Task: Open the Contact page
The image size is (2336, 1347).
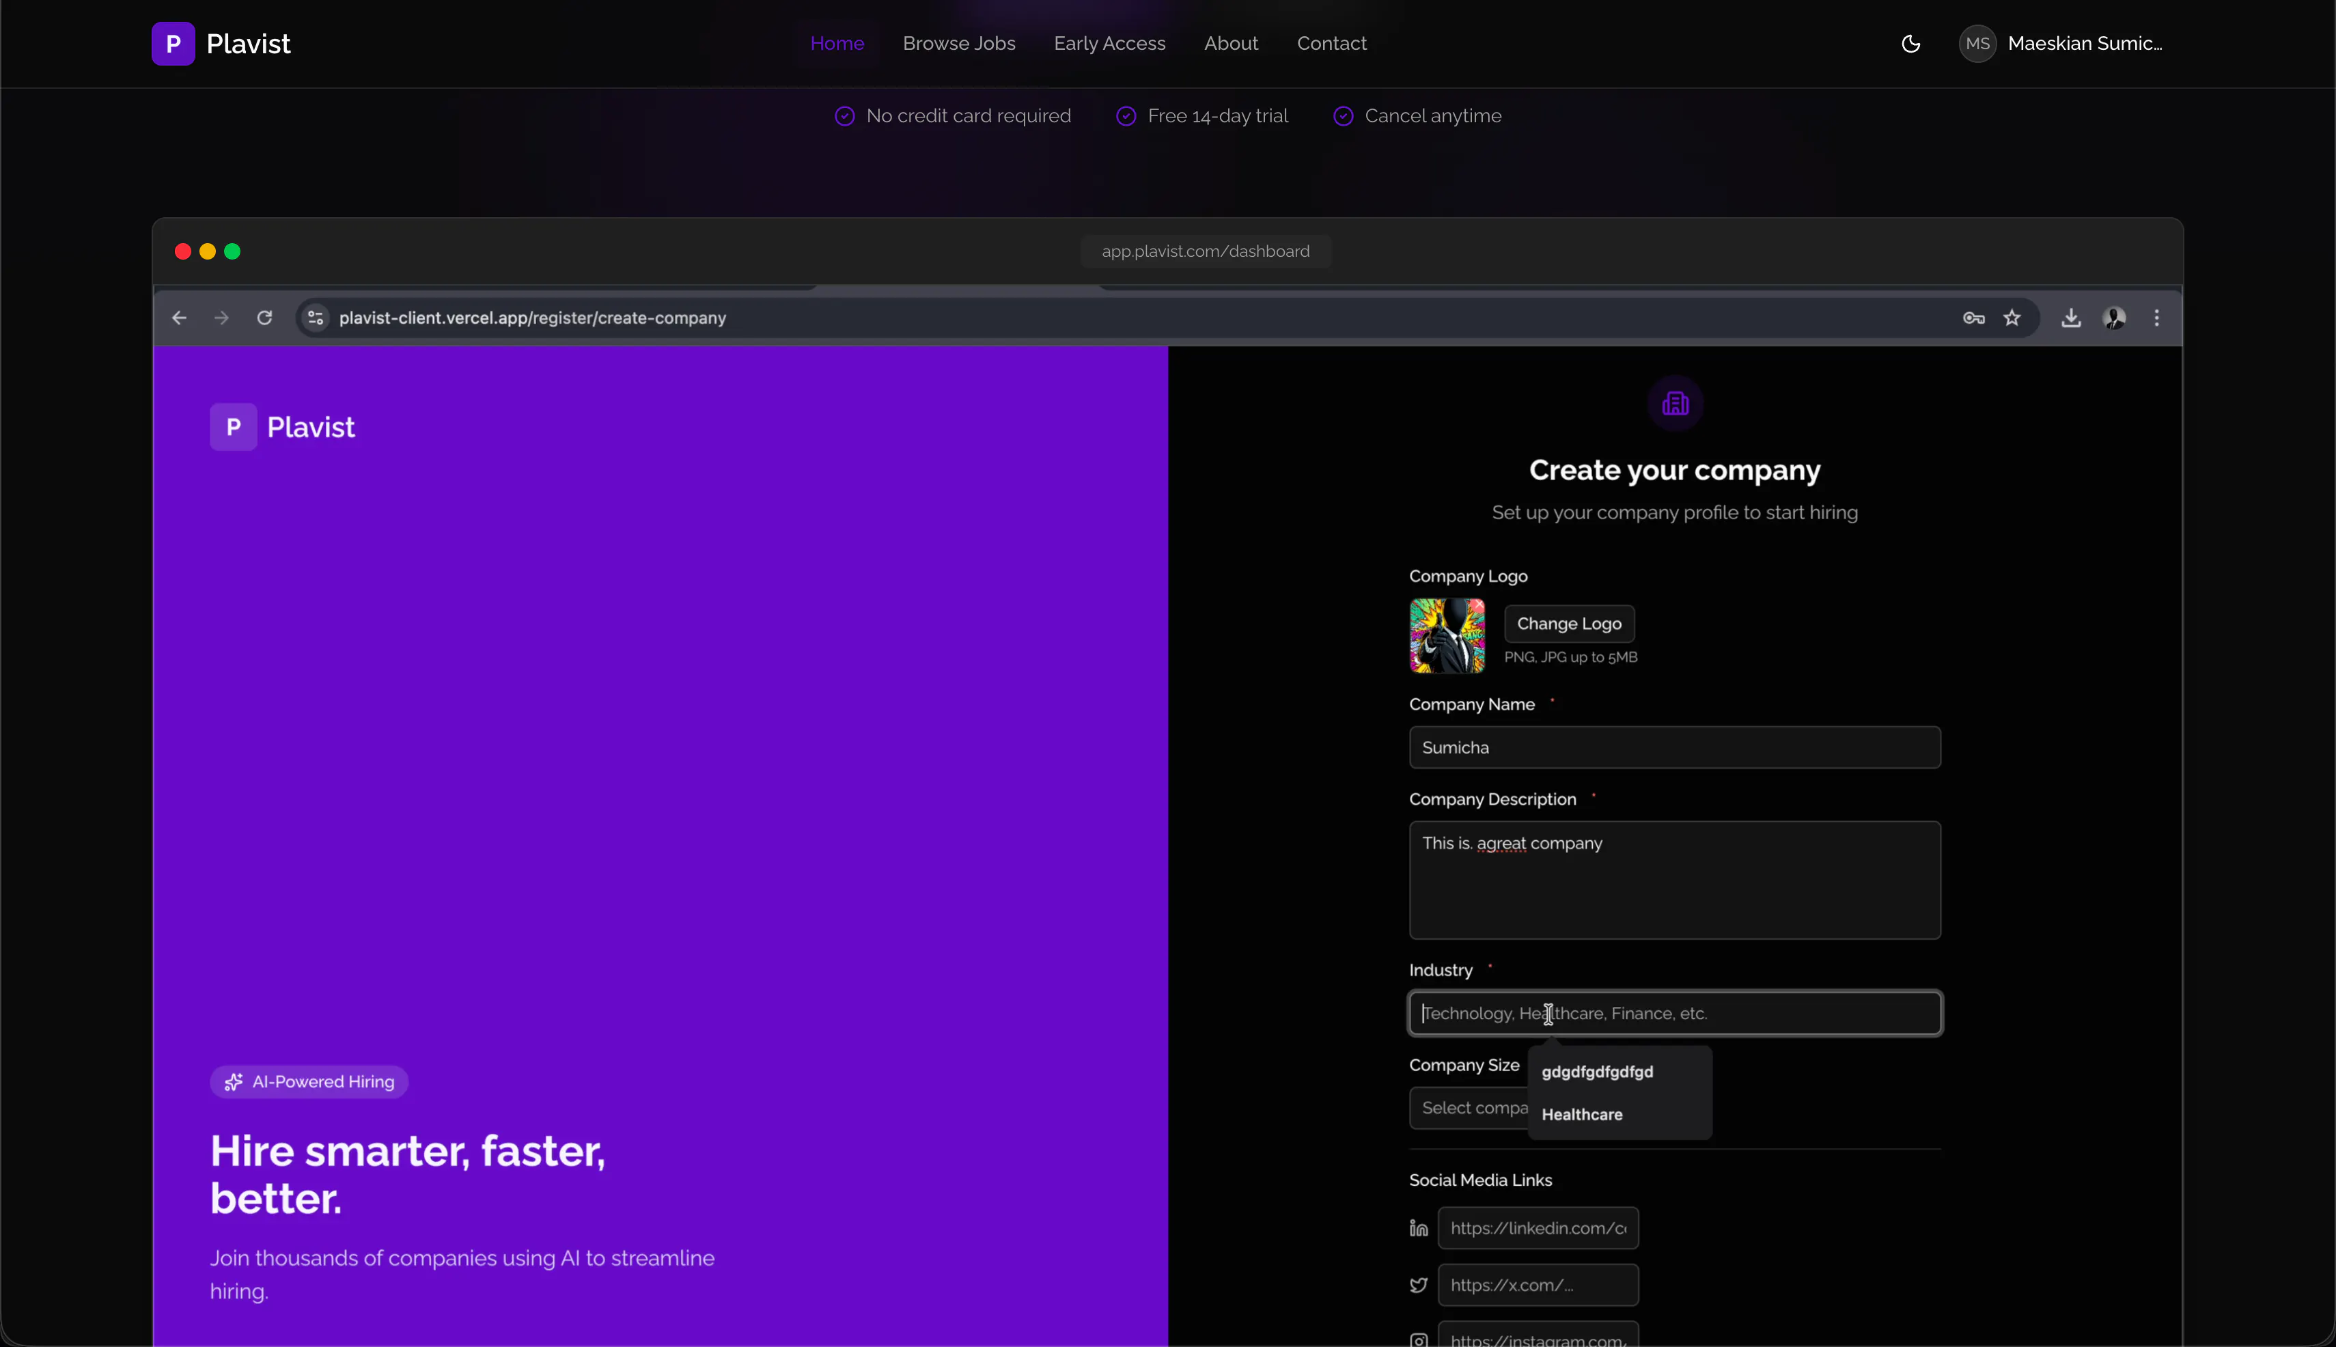Action: (x=1331, y=44)
